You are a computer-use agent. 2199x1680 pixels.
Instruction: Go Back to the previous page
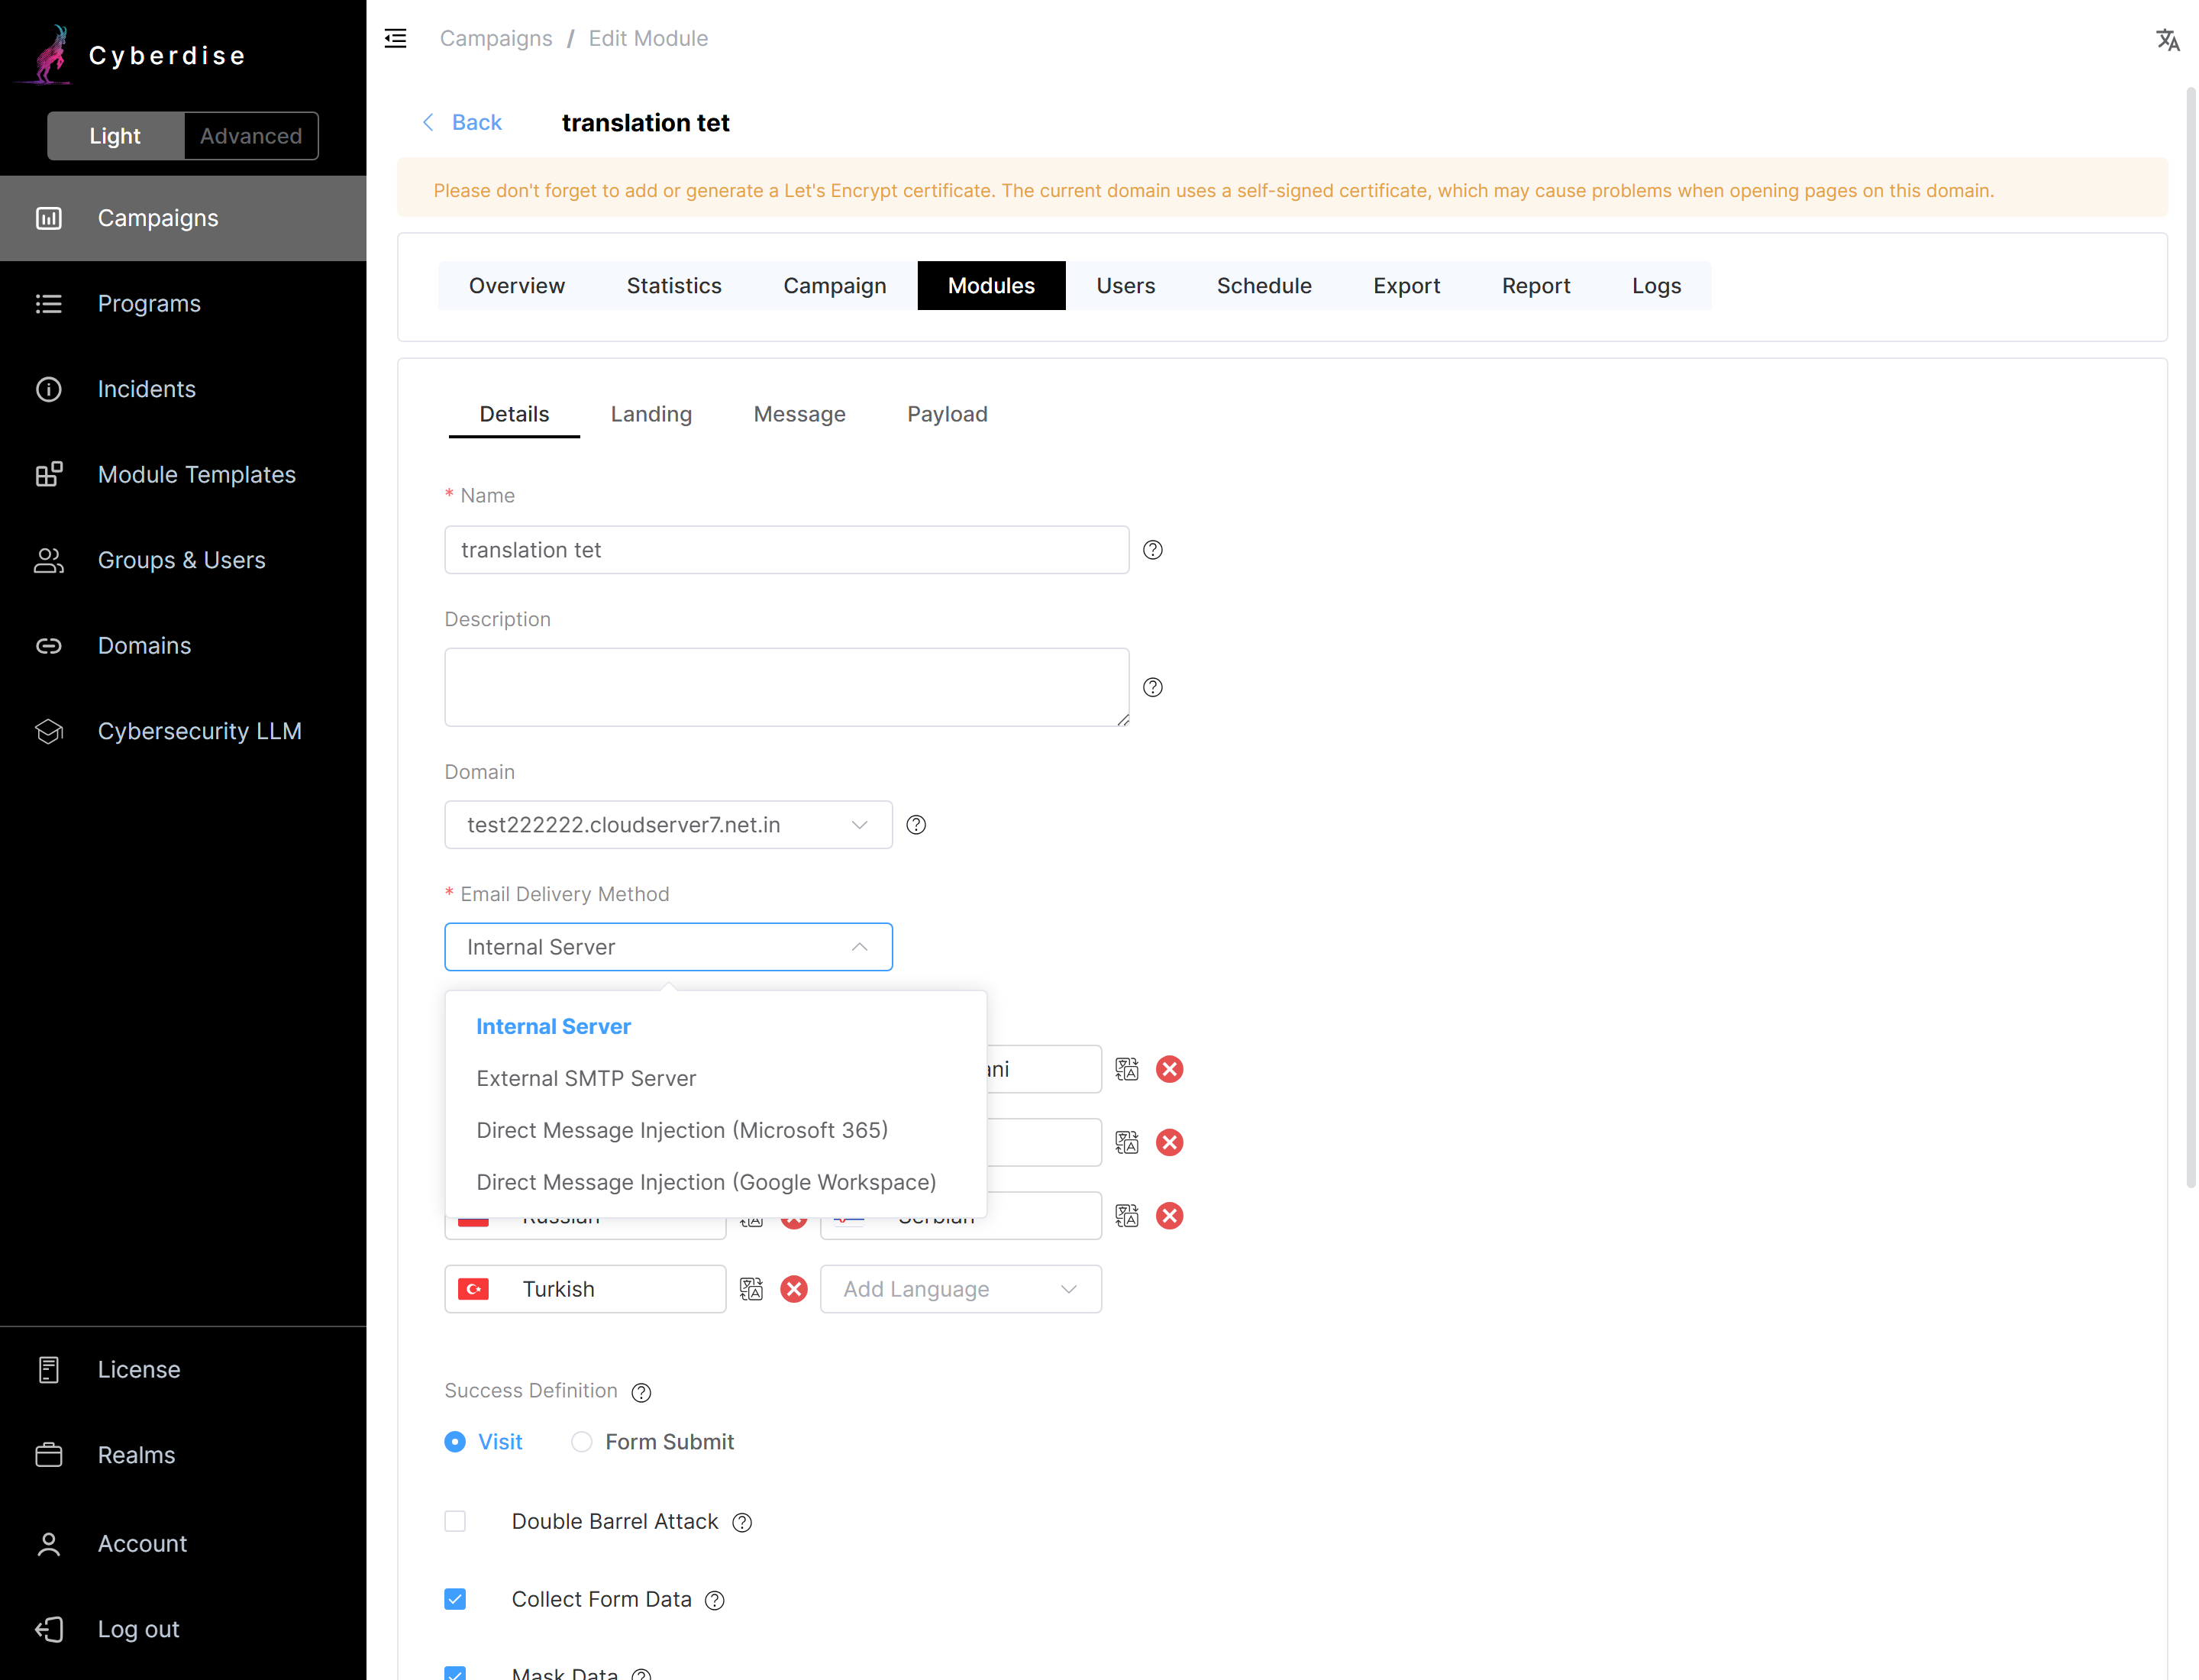click(x=462, y=122)
